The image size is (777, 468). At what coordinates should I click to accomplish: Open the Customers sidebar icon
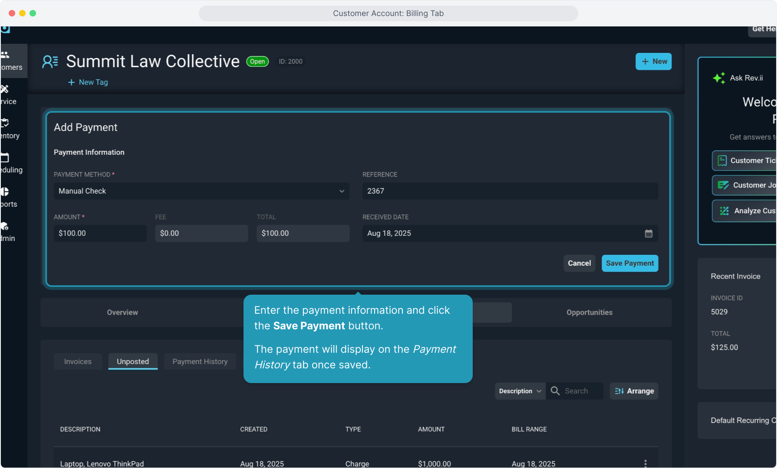coord(6,55)
